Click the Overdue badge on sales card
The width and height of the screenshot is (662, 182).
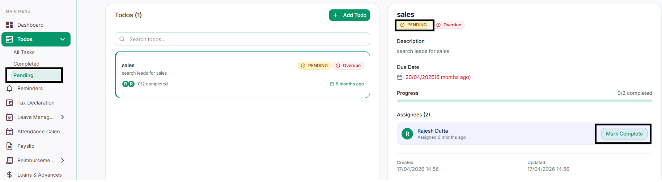pyautogui.click(x=348, y=66)
